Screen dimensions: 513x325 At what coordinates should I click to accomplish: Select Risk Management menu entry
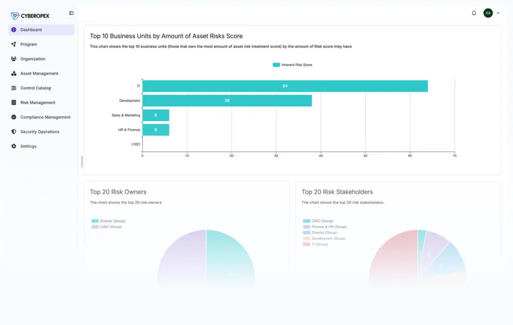[42, 102]
